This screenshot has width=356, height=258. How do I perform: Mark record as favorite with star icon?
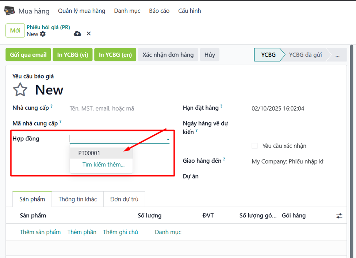tap(20, 90)
